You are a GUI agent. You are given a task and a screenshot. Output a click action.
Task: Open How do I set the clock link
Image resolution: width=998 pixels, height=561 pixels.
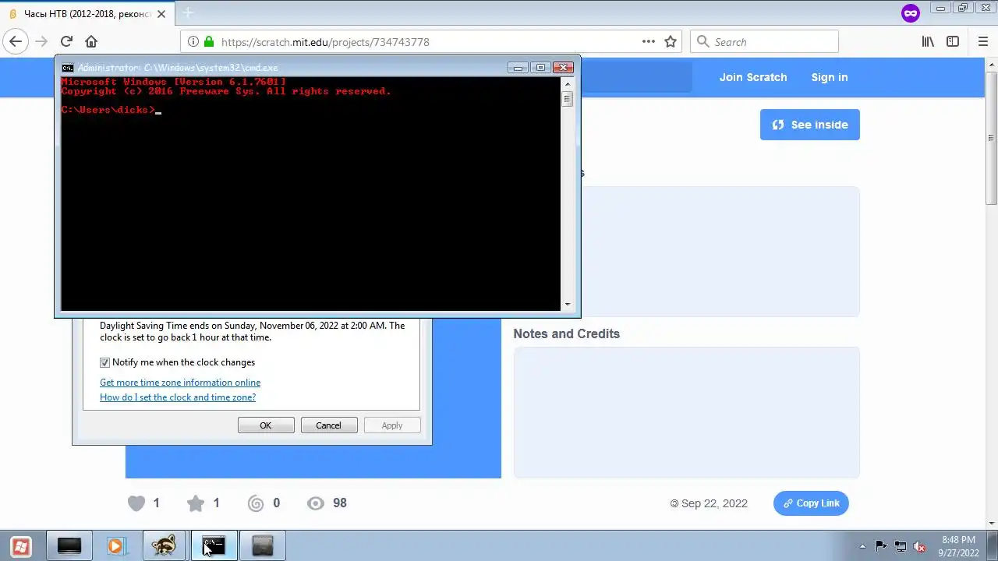coord(178,397)
